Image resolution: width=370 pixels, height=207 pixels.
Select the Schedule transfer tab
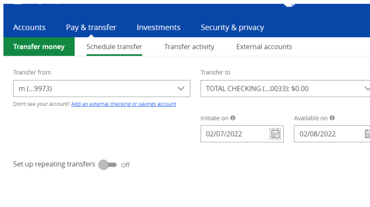pos(114,47)
